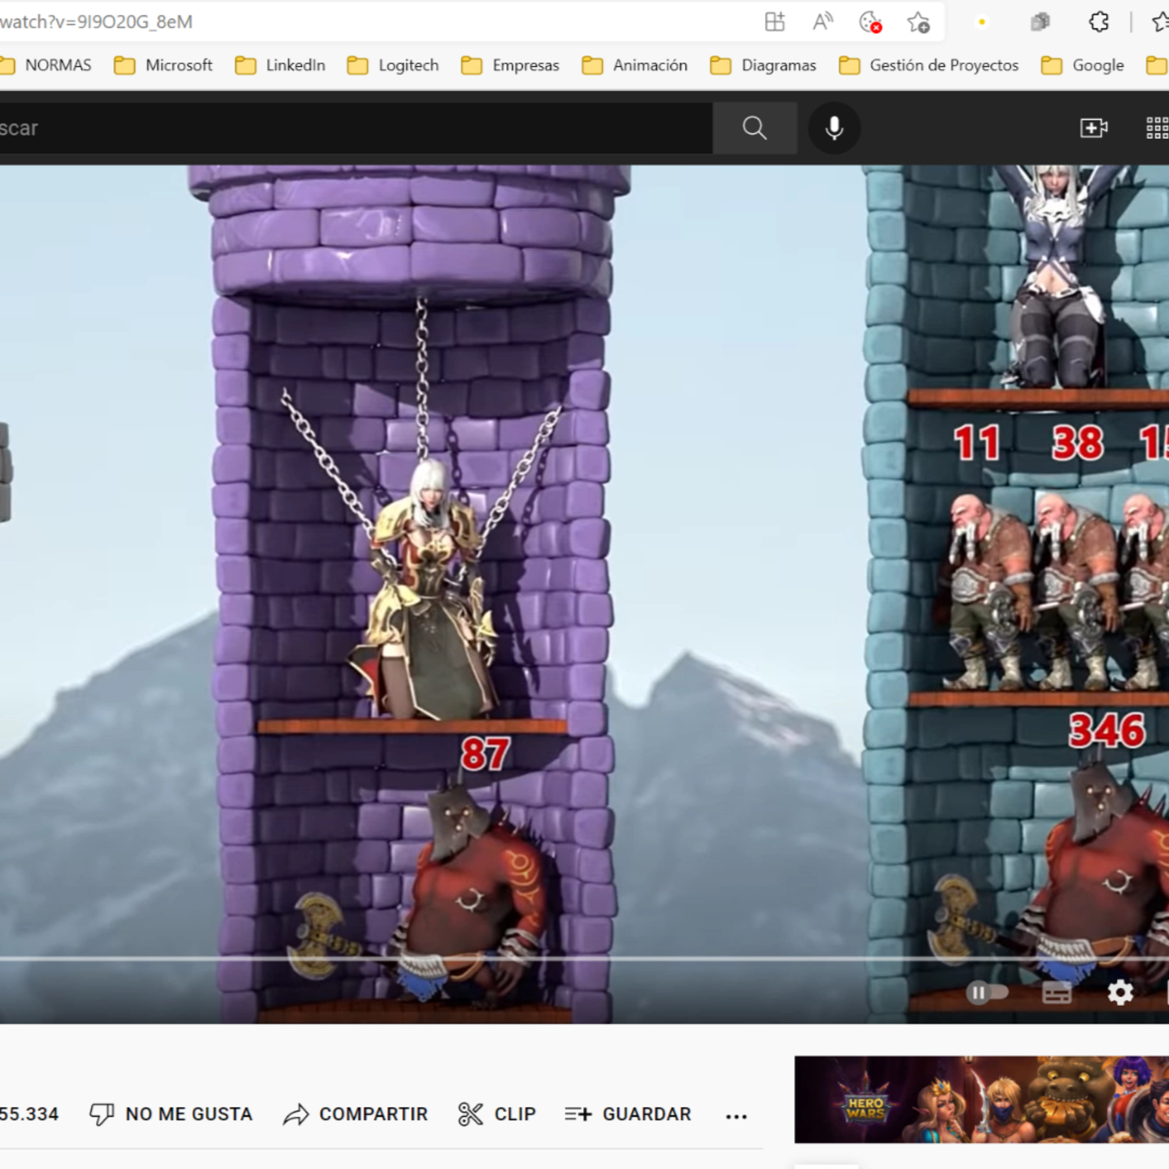Click the COMPARTIR share button
1169x1169 pixels.
point(355,1114)
